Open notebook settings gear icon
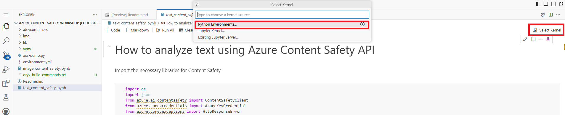 click(x=543, y=15)
